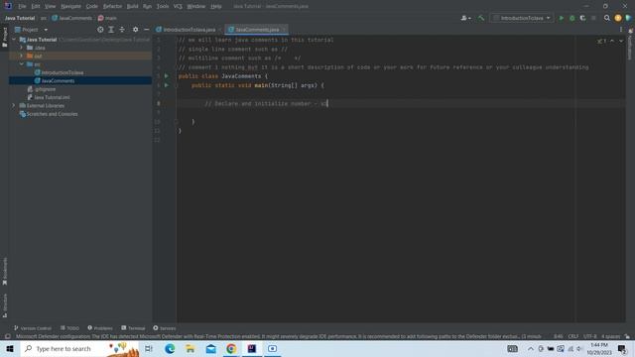The width and height of the screenshot is (635, 357).
Task: Toggle the Notifications right side panel
Action: [x=630, y=45]
